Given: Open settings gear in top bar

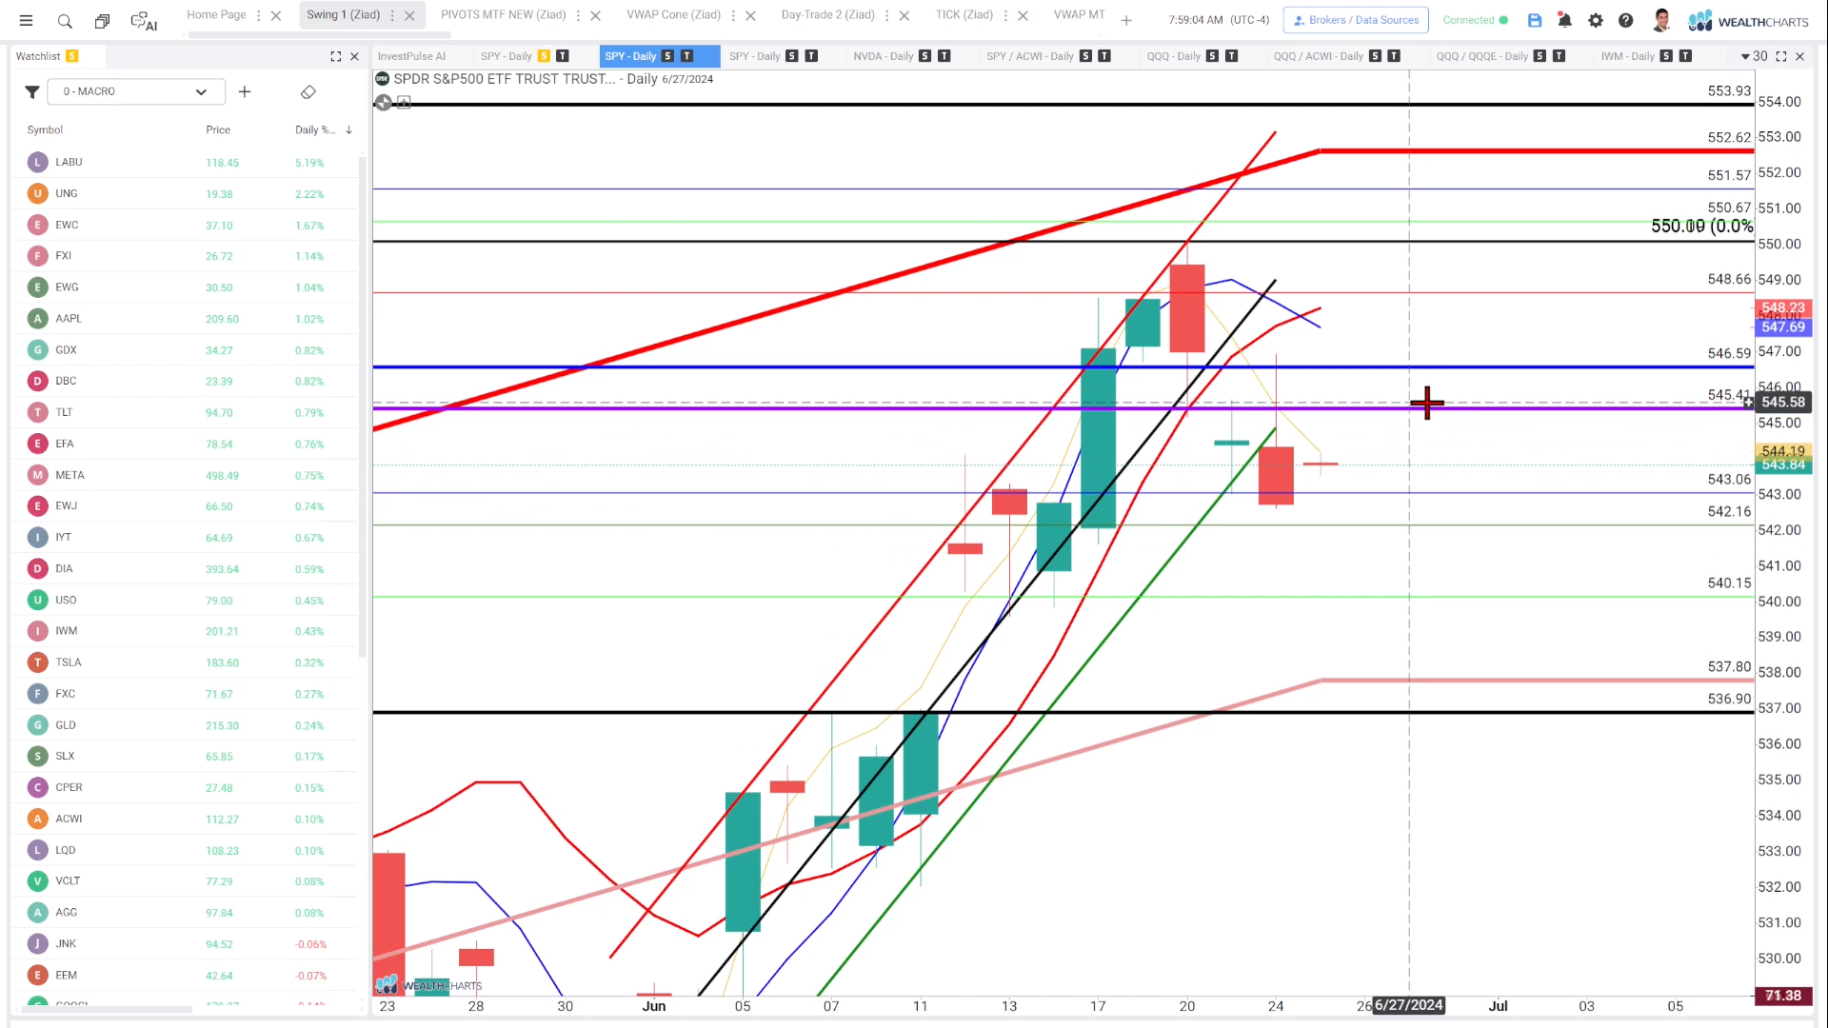Looking at the screenshot, I should click(x=1596, y=20).
